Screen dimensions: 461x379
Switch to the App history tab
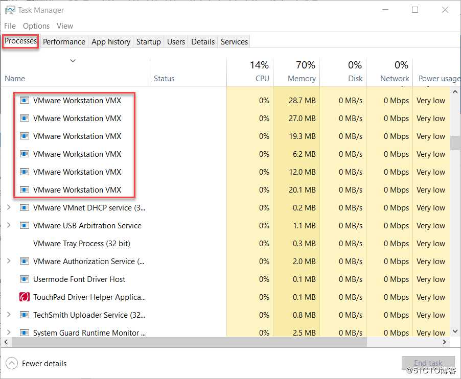tap(111, 42)
